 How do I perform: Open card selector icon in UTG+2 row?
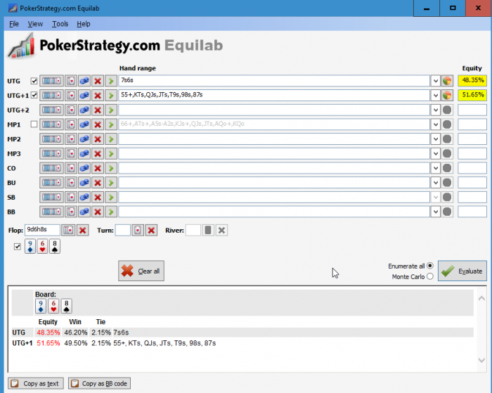point(71,110)
